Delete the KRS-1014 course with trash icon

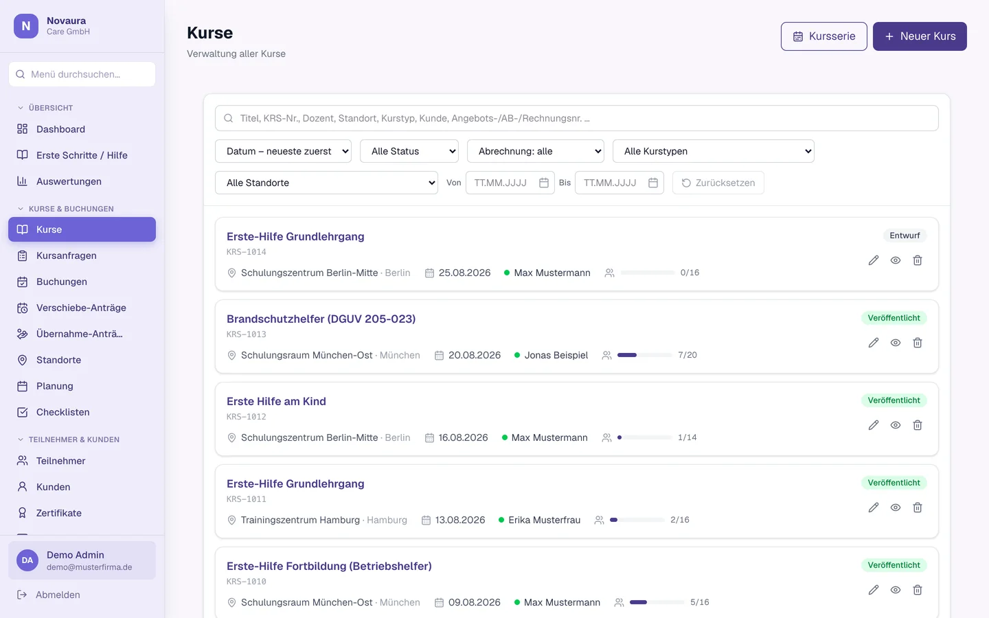(918, 260)
